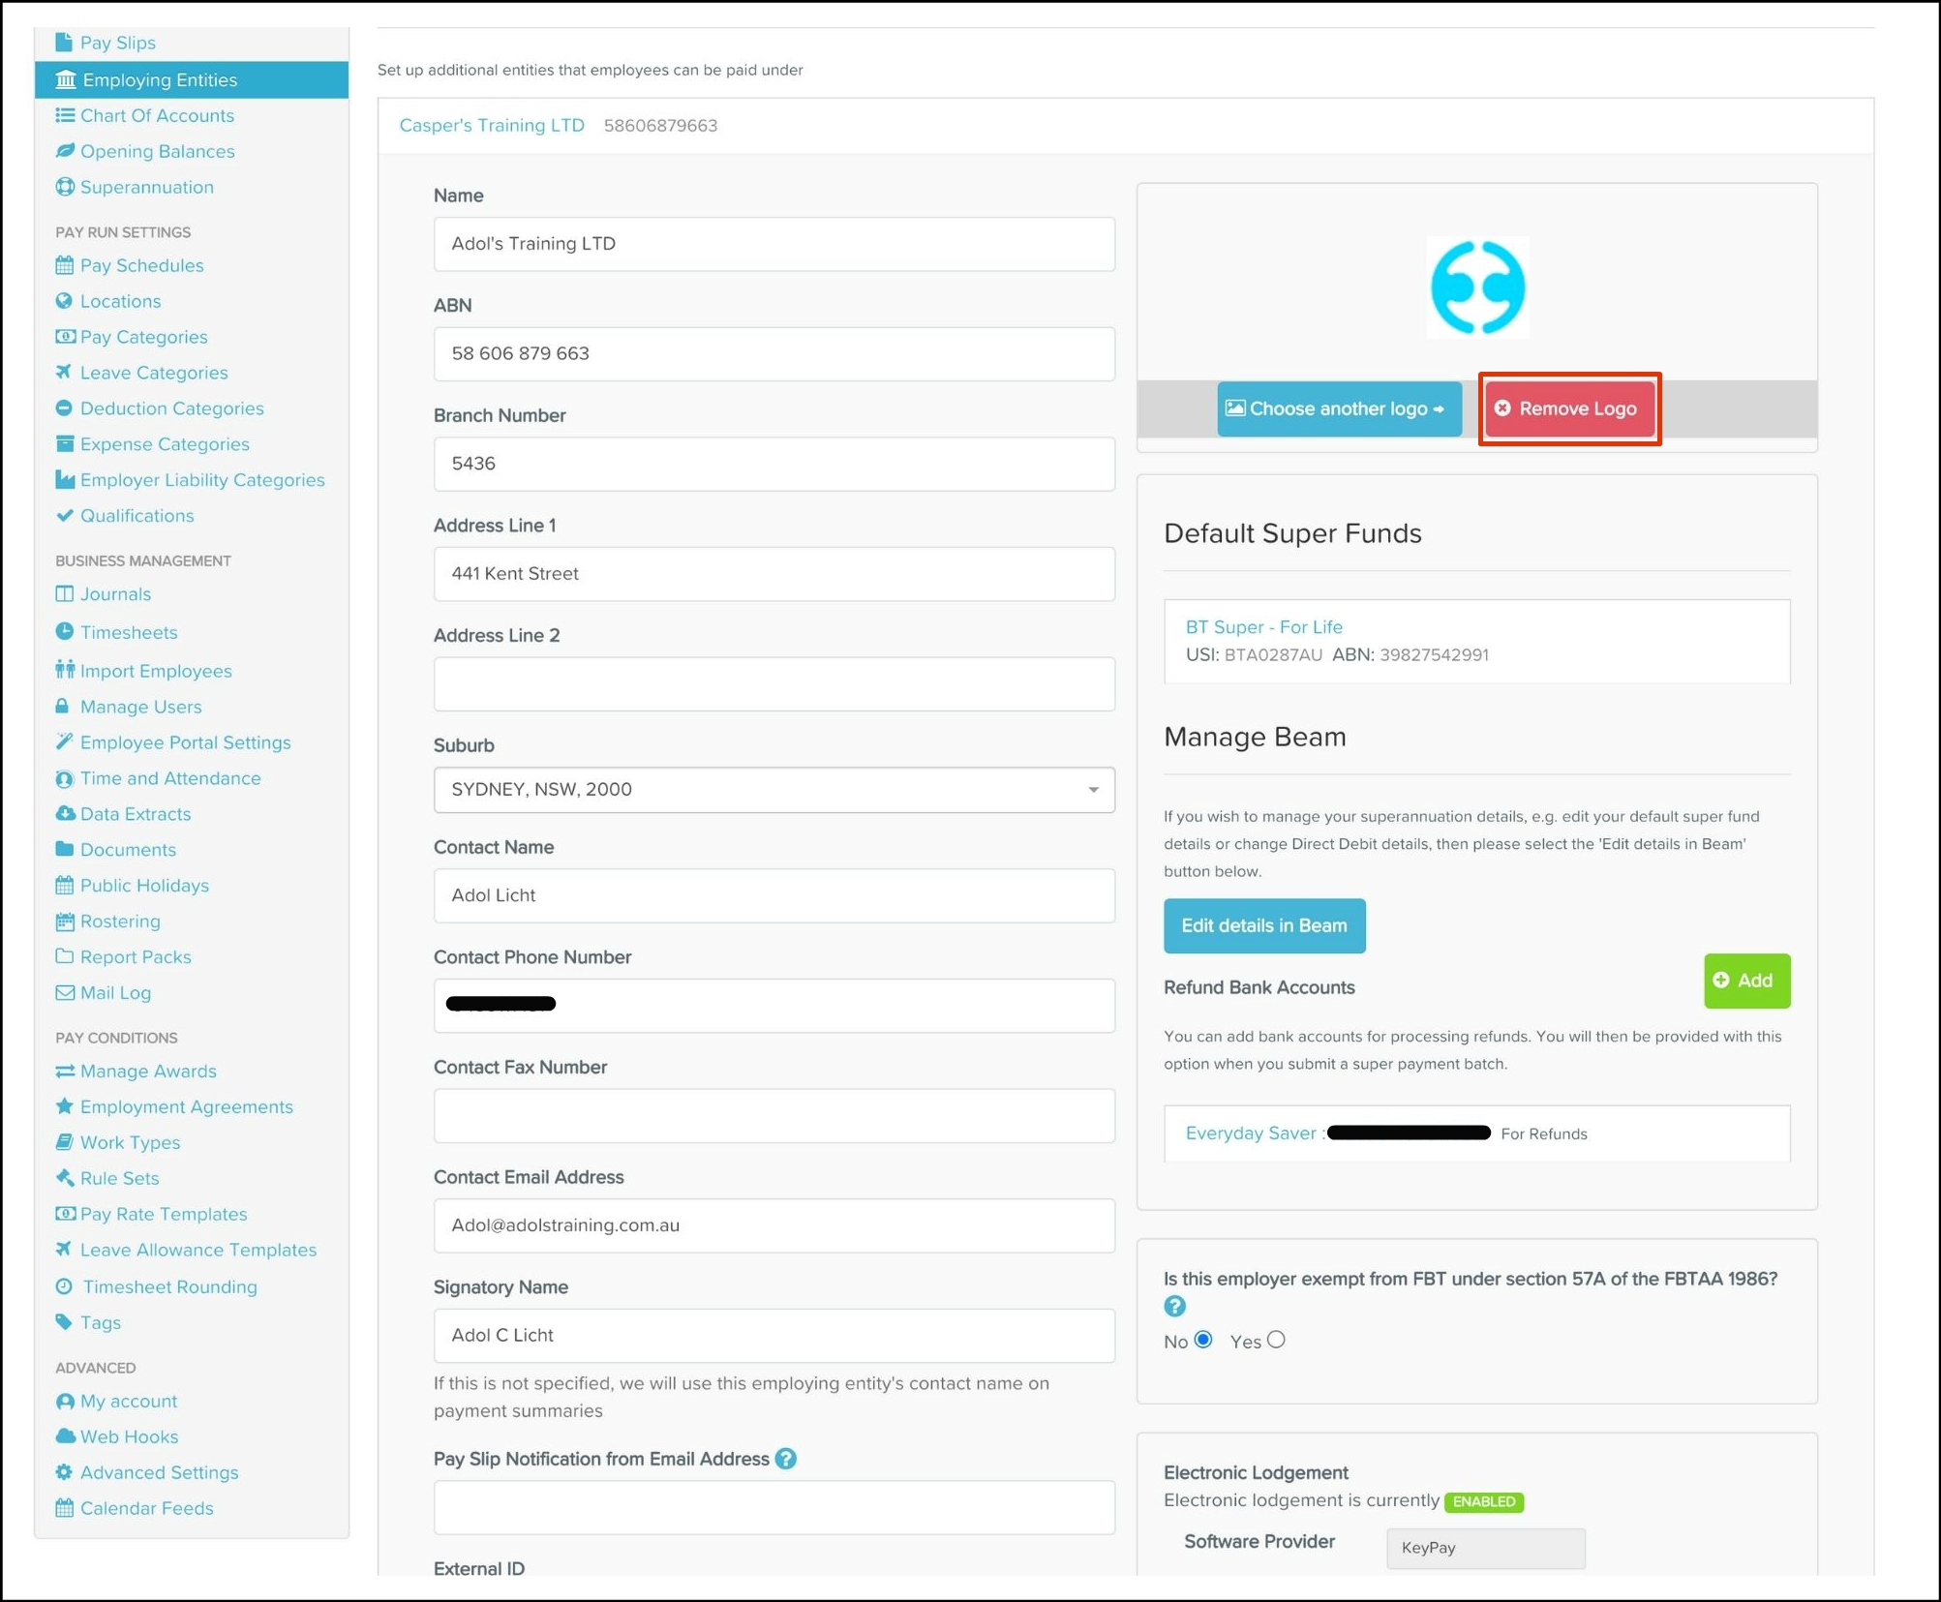Open the Suburb dropdown

pos(773,790)
